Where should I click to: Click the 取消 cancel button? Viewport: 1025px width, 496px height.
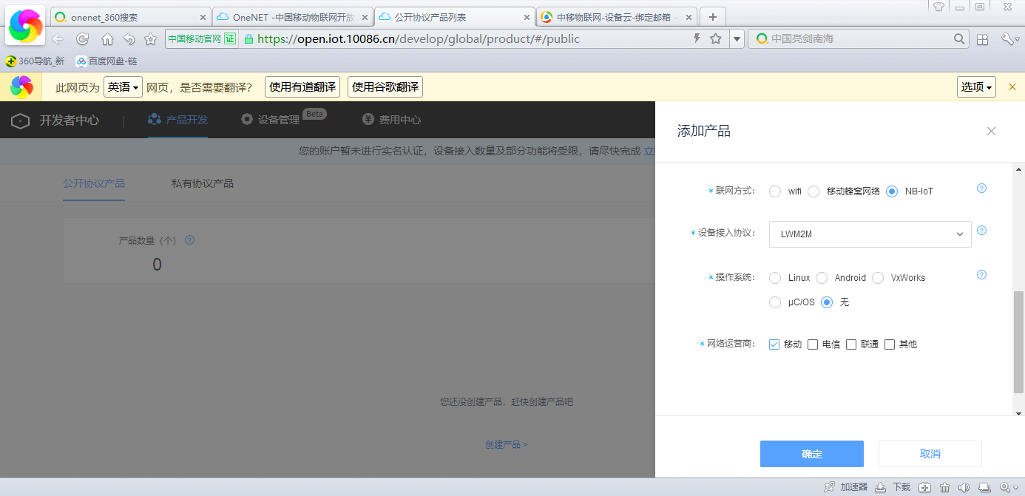pos(930,454)
